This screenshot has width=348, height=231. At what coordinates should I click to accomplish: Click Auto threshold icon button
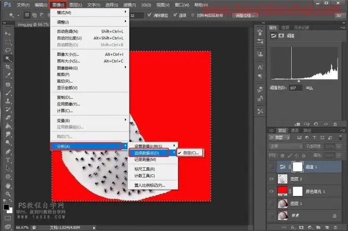pyautogui.click(x=309, y=88)
